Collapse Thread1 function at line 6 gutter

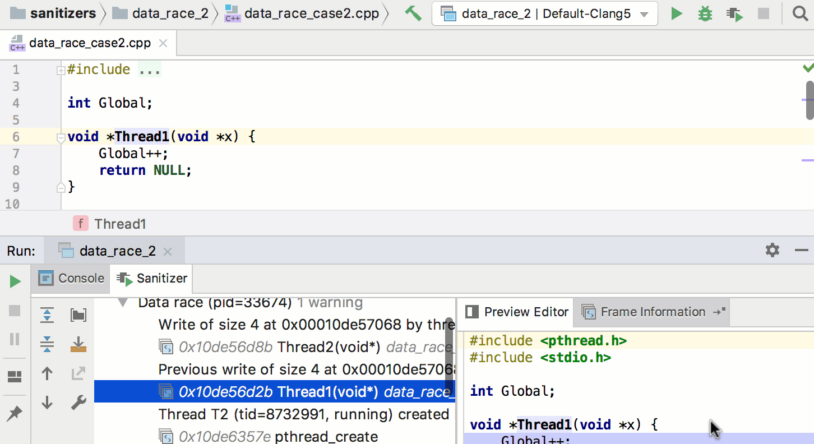tap(61, 137)
